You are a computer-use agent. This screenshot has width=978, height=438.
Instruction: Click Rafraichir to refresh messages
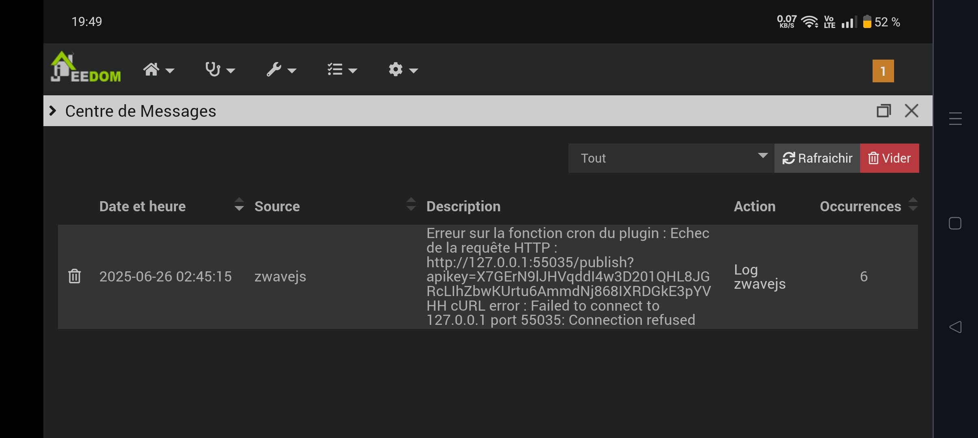(x=817, y=158)
